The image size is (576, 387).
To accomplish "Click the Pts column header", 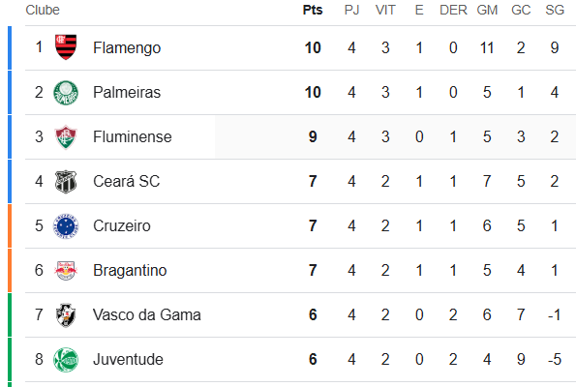I will 313,10.
